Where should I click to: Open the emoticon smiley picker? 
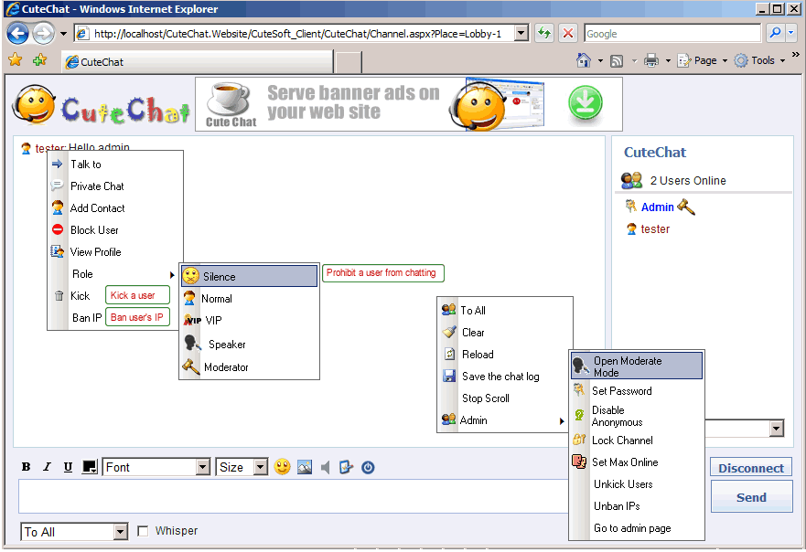click(282, 467)
